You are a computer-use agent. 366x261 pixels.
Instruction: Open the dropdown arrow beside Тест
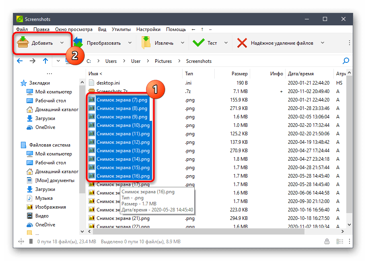coord(226,43)
